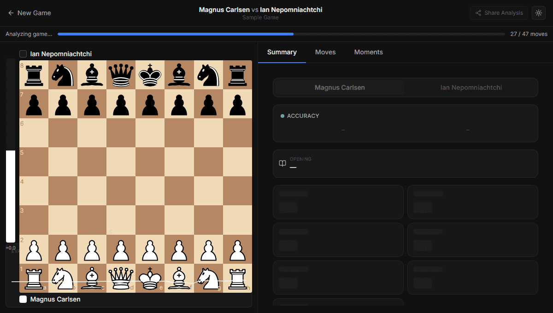Click the "Sample Game" subtitle
The height and width of the screenshot is (313, 553).
(260, 17)
